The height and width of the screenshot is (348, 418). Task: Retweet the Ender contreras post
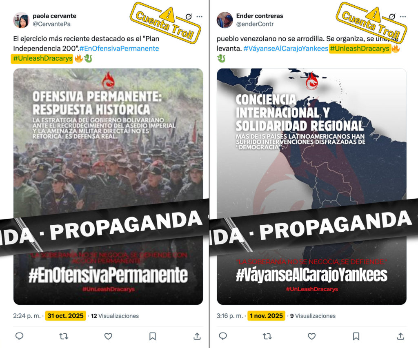(x=267, y=336)
